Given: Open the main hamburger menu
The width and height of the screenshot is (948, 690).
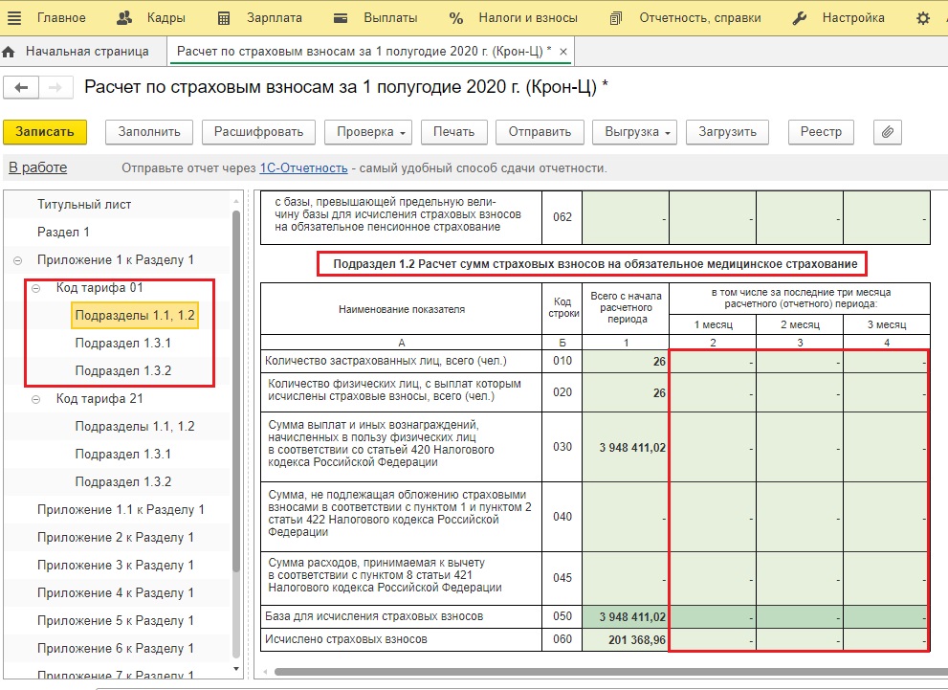Looking at the screenshot, I should click(14, 18).
